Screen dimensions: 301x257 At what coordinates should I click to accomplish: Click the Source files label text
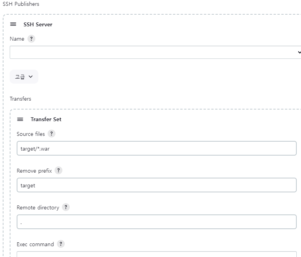[31, 134]
